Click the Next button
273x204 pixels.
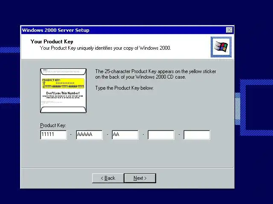pyautogui.click(x=140, y=178)
